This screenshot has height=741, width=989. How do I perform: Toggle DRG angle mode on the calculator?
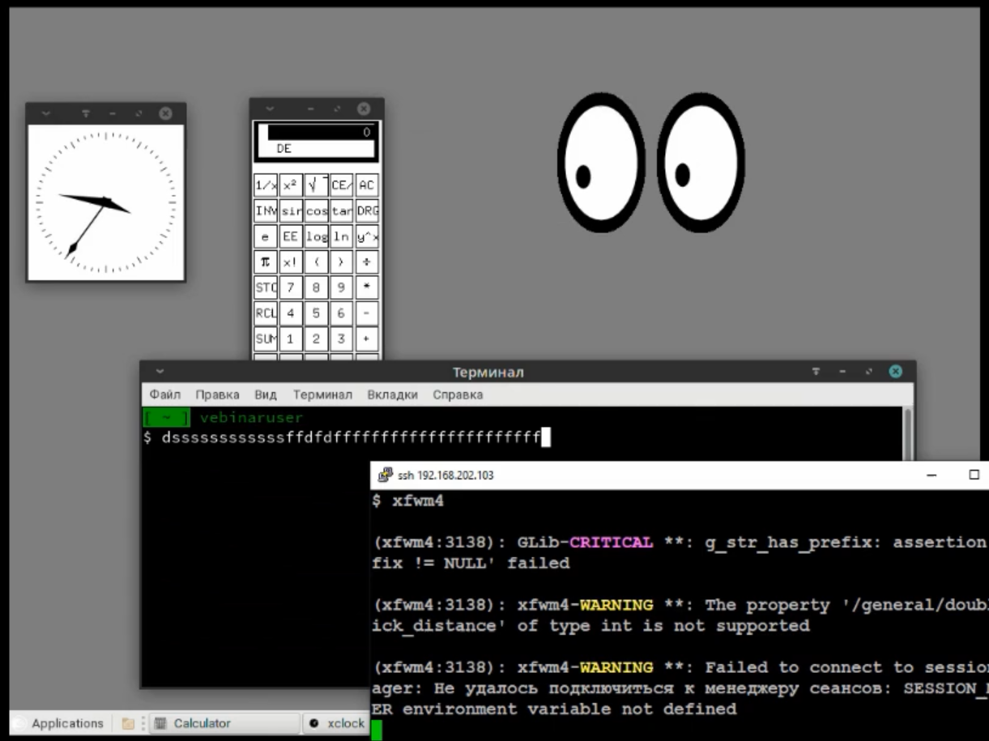366,211
